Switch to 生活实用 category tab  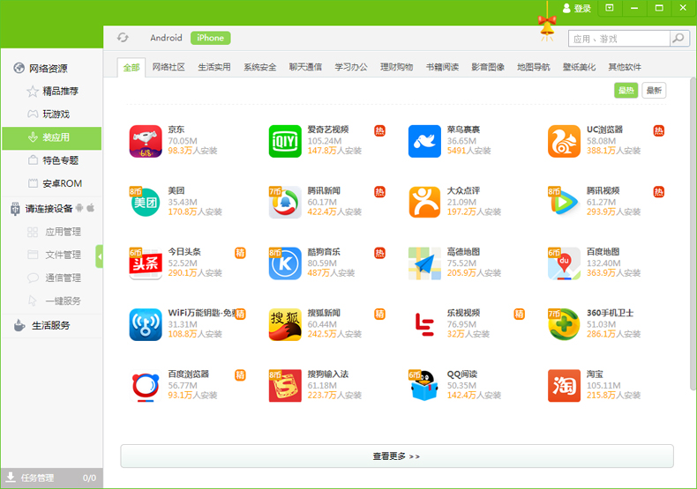click(x=214, y=67)
